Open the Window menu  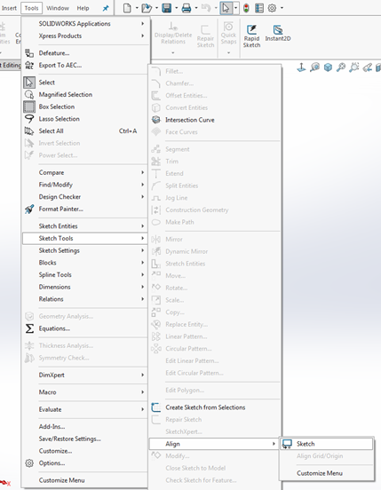(x=58, y=8)
